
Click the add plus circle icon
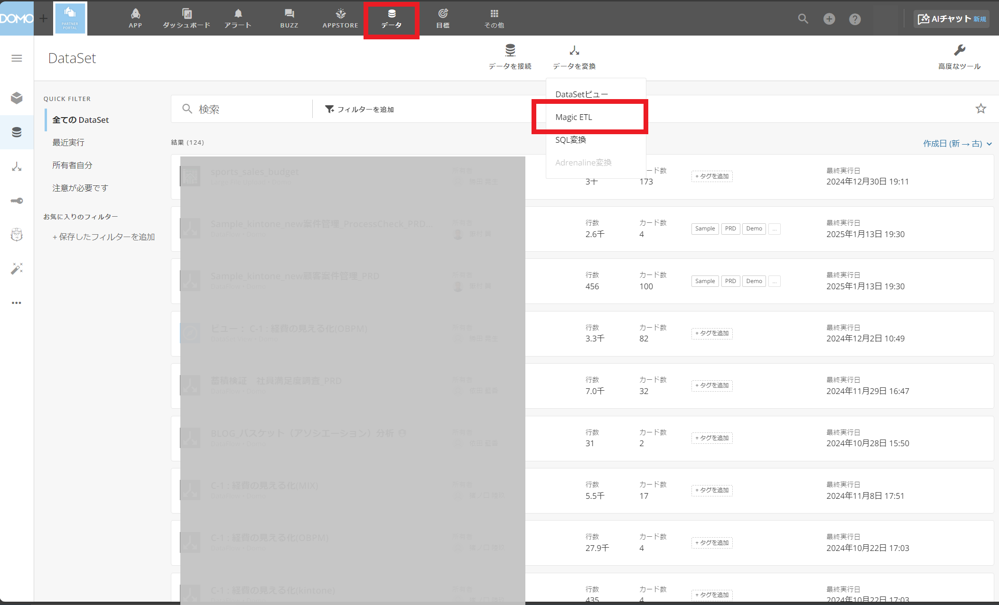coord(829,19)
